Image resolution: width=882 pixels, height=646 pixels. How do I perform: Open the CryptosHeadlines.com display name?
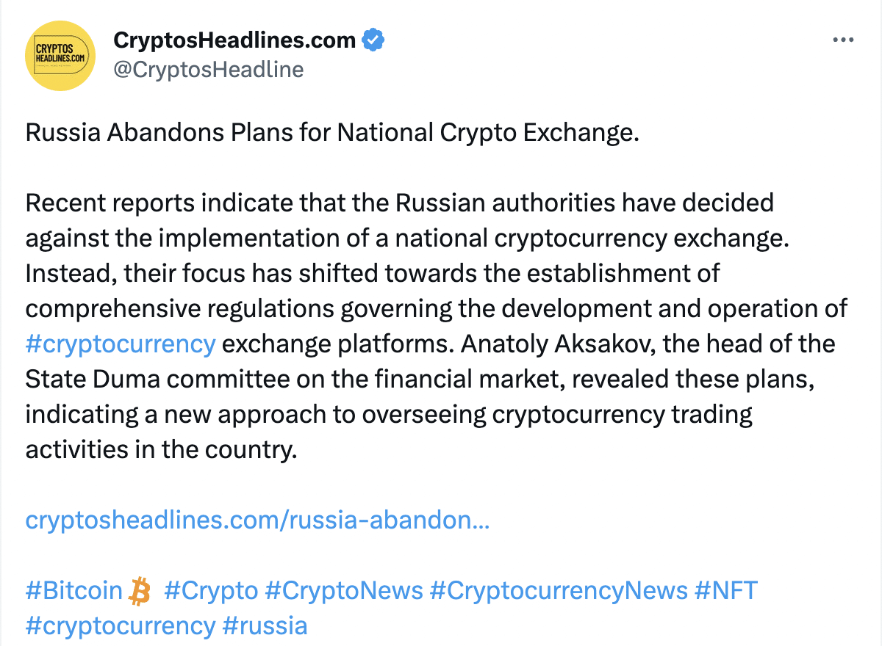click(234, 40)
